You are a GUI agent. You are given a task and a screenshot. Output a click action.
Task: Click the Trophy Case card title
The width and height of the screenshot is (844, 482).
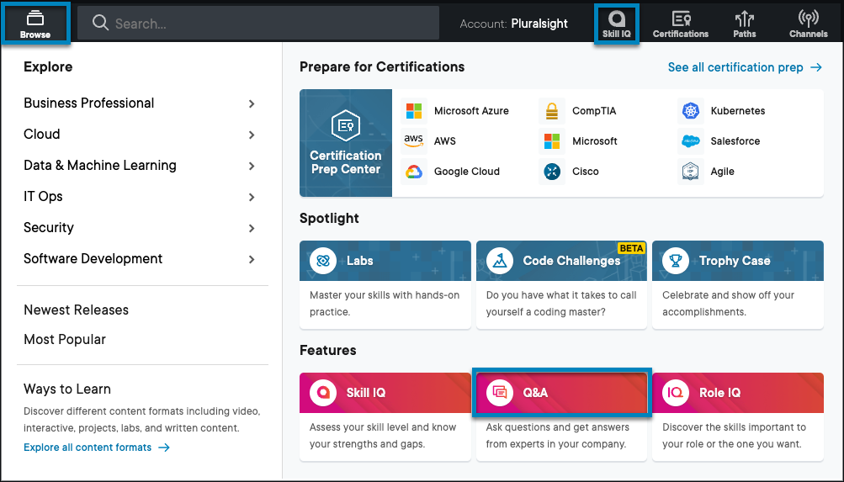(x=735, y=261)
